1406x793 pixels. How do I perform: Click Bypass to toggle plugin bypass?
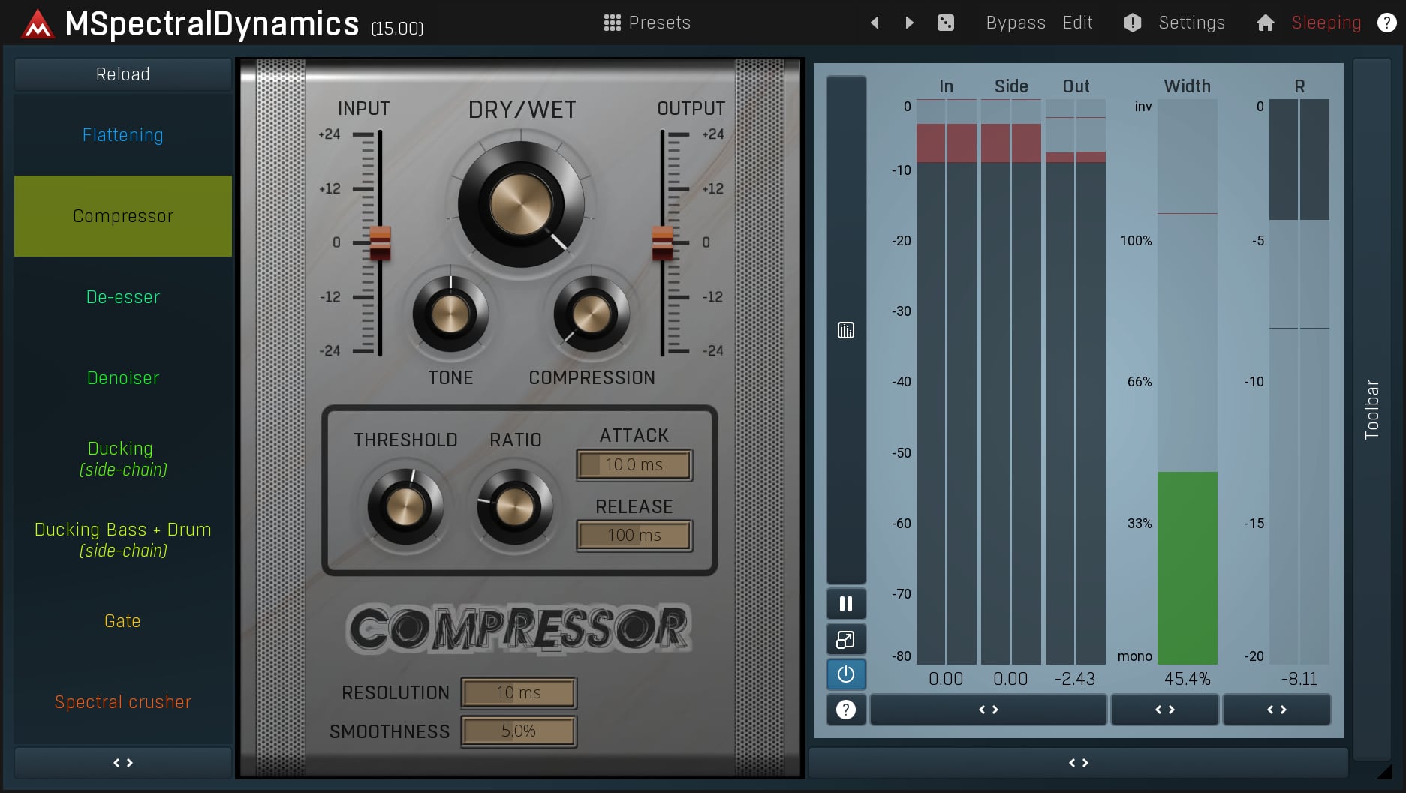1015,23
